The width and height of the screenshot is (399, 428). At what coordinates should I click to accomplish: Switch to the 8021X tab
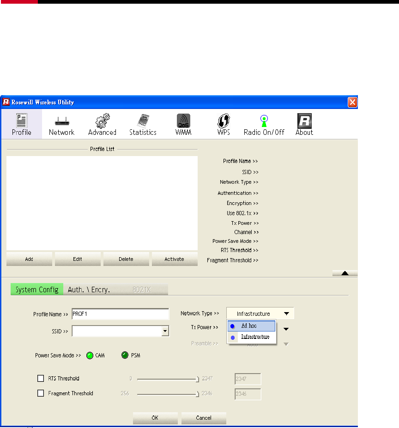pyautogui.click(x=141, y=289)
